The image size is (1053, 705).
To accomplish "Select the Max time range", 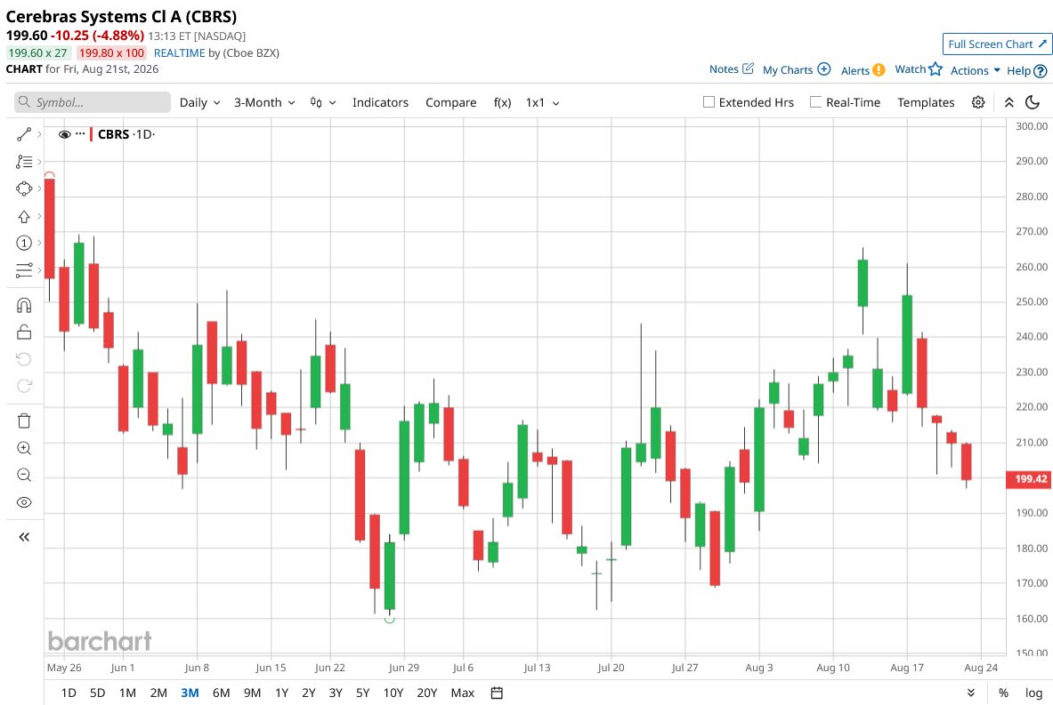I will [x=463, y=693].
